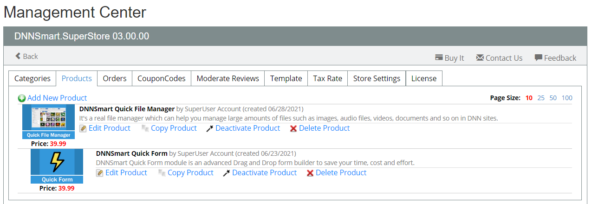Click the green Add New Product plus icon
592x204 pixels.
(x=22, y=98)
